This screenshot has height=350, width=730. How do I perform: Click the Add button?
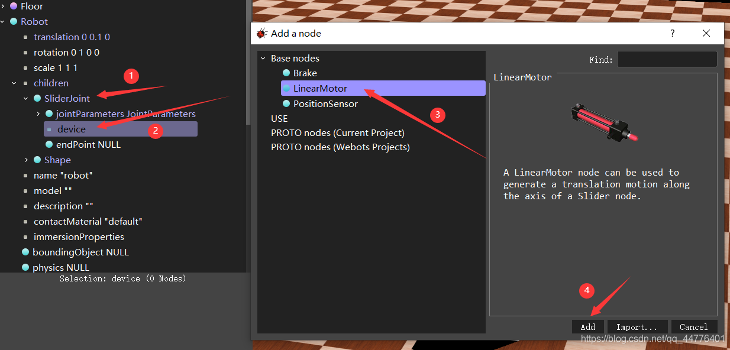588,327
